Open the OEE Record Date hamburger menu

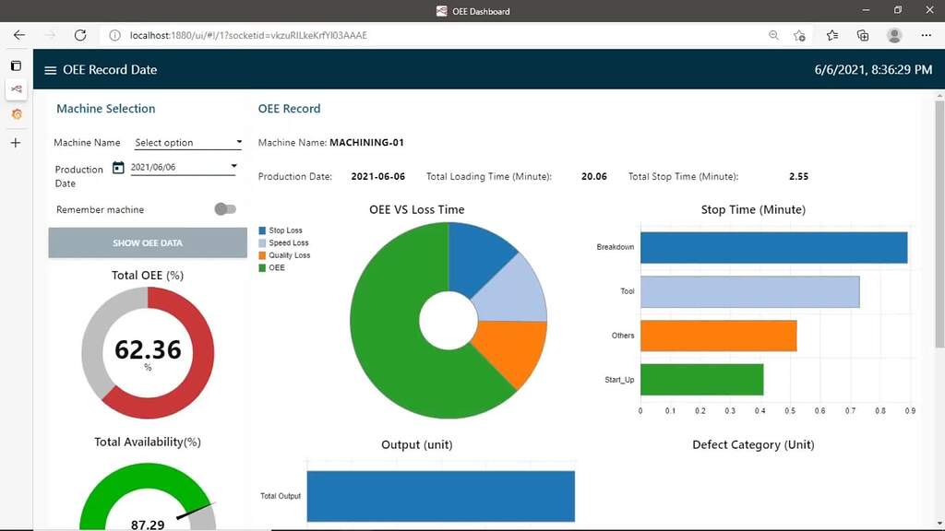[x=49, y=70]
